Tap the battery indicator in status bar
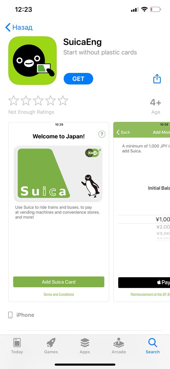170x369 pixels. pyautogui.click(x=155, y=10)
